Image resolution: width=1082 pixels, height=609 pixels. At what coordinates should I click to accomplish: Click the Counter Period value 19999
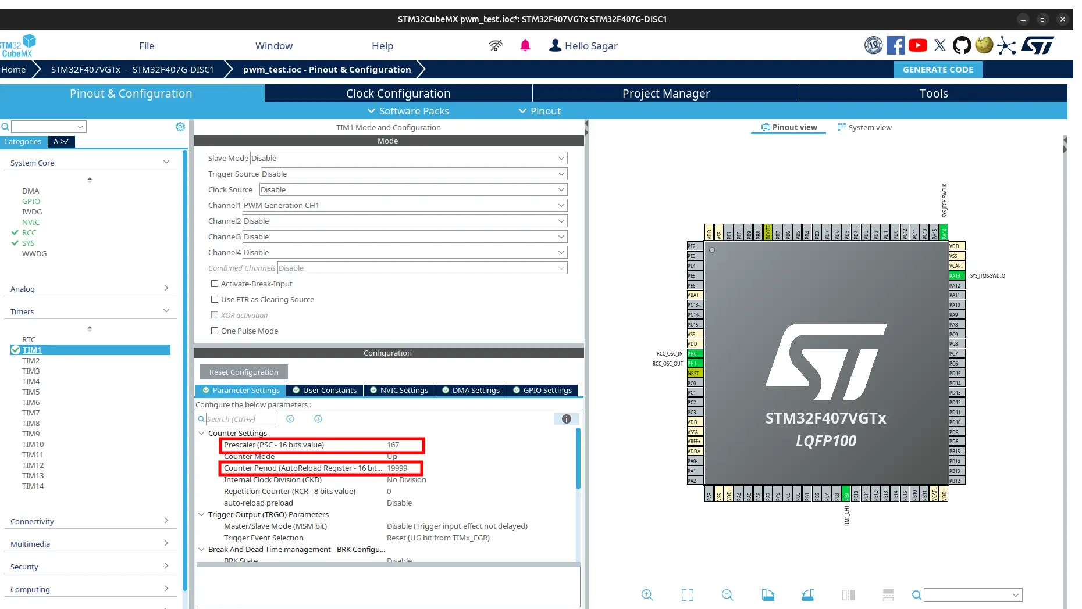[397, 468]
